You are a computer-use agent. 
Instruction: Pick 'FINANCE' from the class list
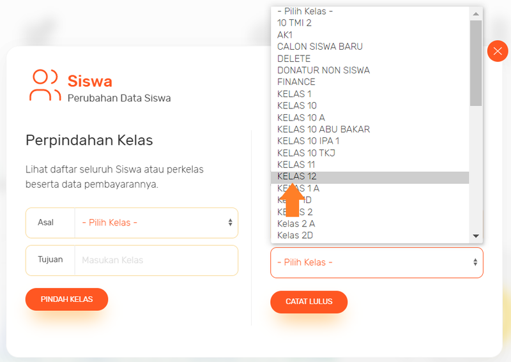(x=370, y=82)
